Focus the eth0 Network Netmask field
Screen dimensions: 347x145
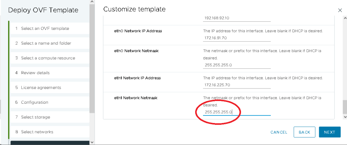[x=237, y=65]
